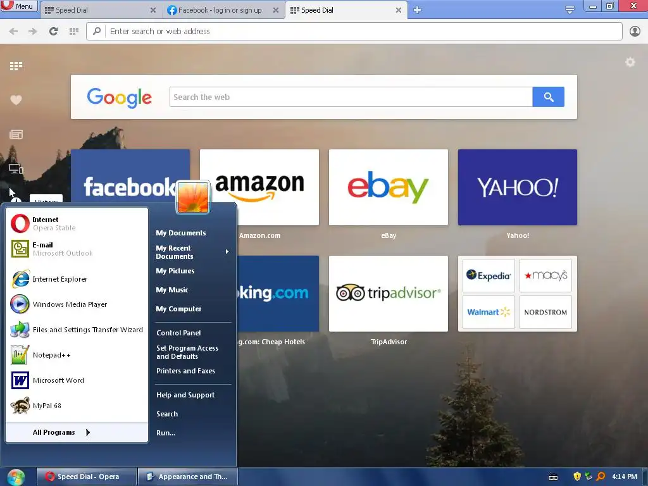The height and width of the screenshot is (486, 648).
Task: Open Expedia in the shopping folder
Action: click(489, 276)
